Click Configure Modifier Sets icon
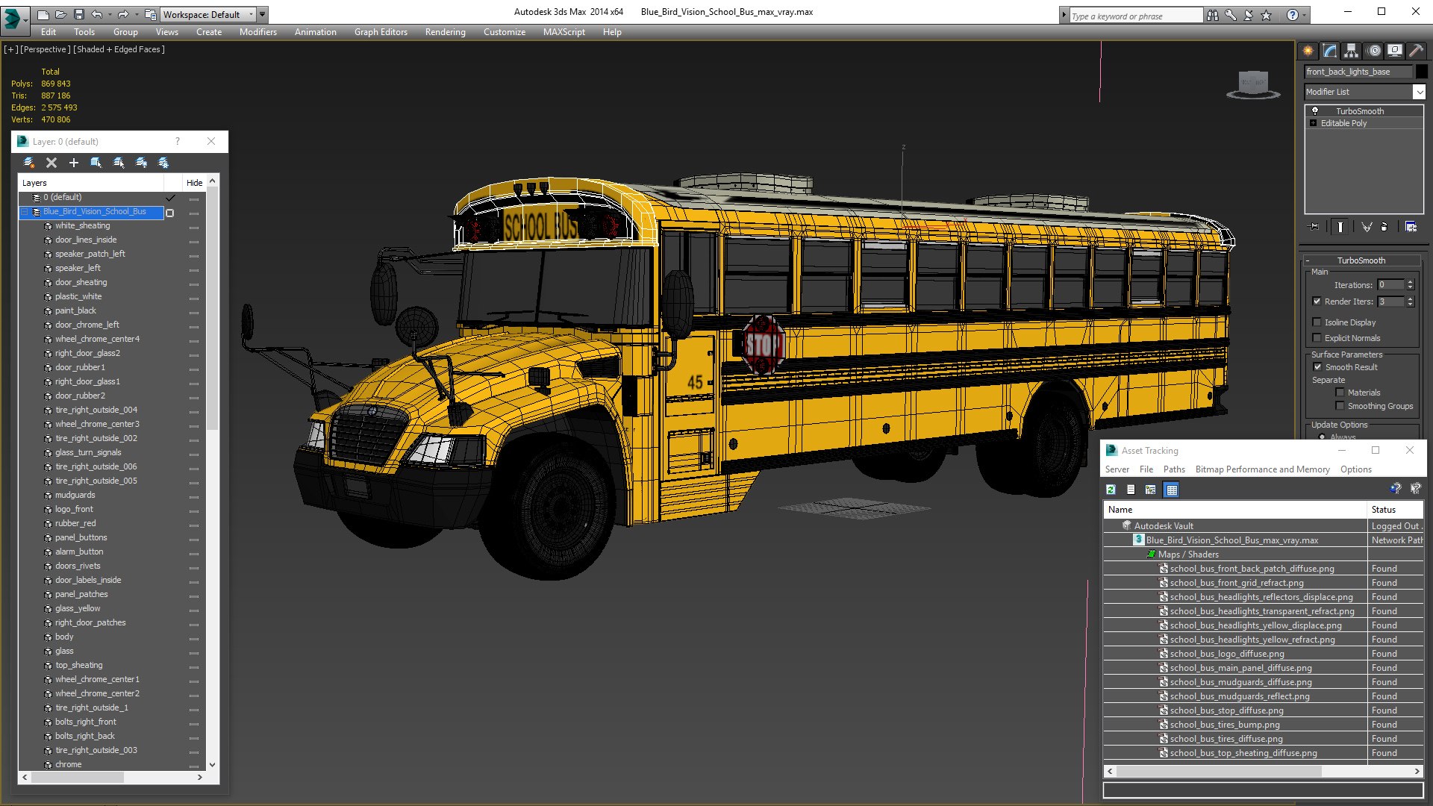1433x806 pixels. pyautogui.click(x=1411, y=227)
